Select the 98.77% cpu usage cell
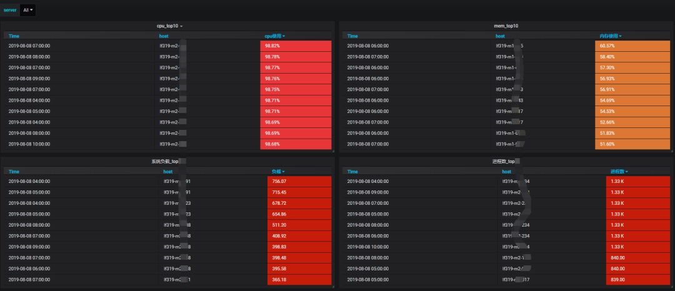The image size is (675, 291). [x=296, y=67]
